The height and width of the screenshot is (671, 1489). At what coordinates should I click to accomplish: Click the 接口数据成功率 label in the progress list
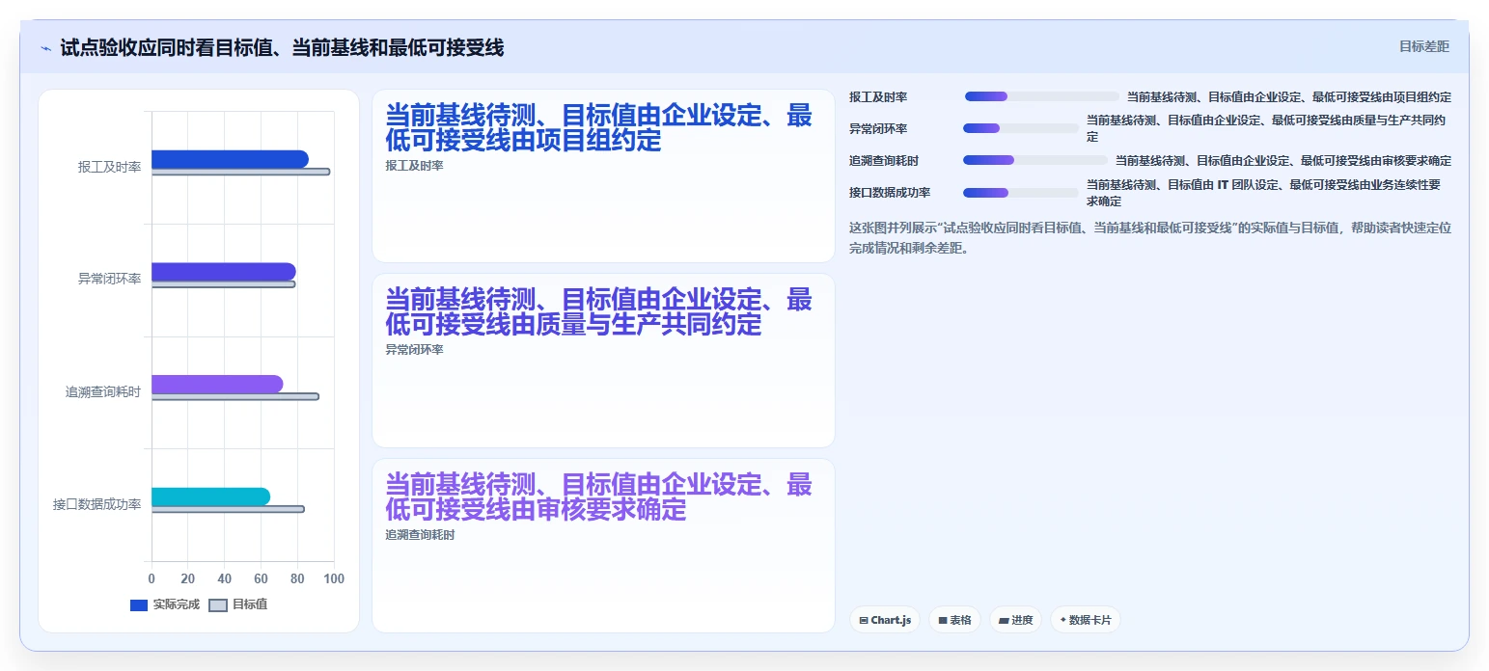click(x=890, y=193)
